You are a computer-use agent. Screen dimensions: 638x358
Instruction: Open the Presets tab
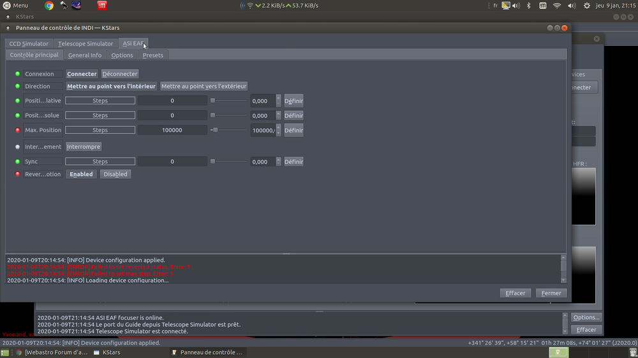point(152,55)
